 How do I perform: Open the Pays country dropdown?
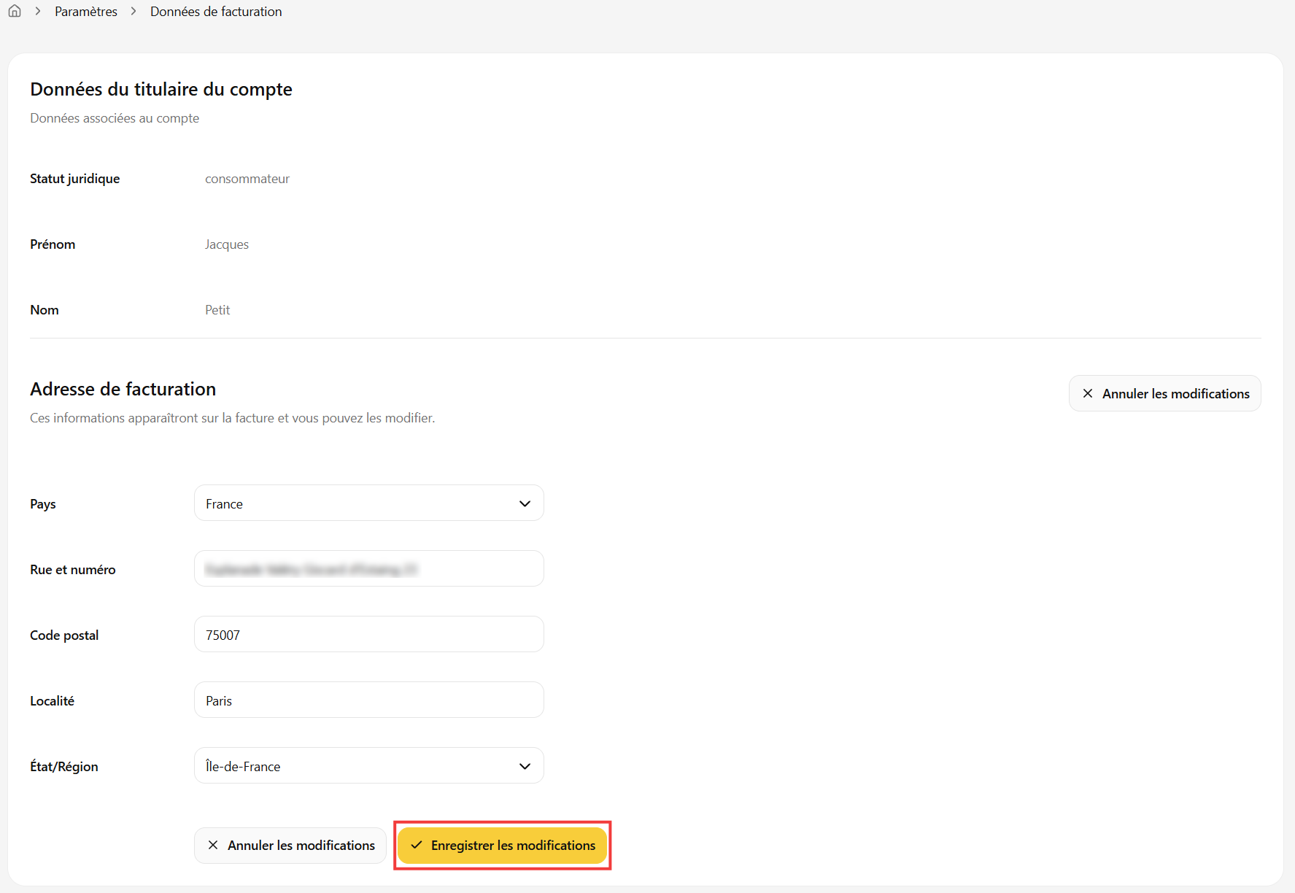coord(368,503)
